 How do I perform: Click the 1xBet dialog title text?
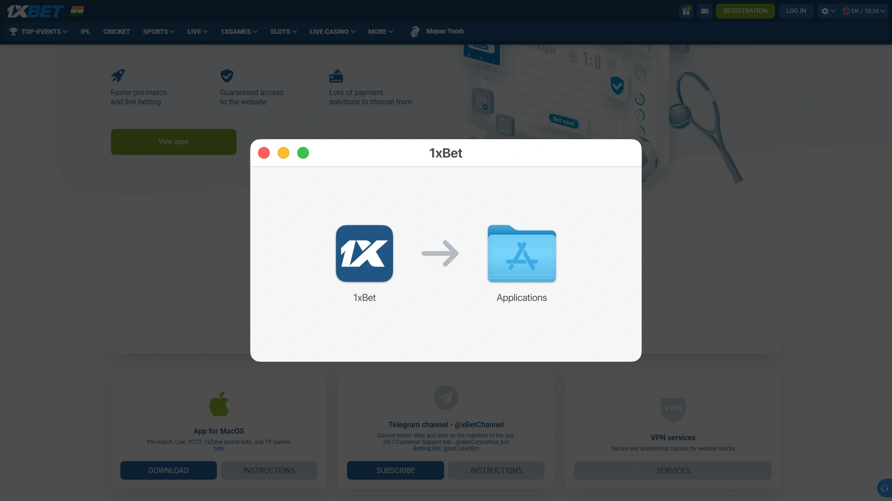pos(446,153)
